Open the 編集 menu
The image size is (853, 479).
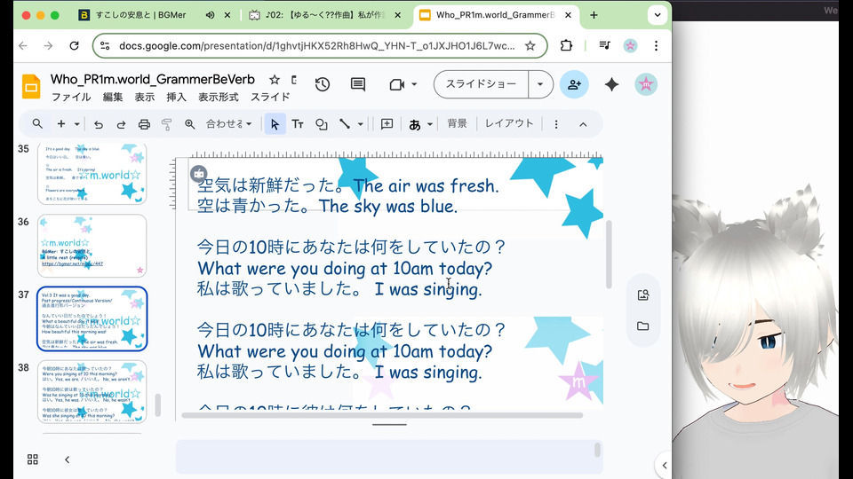113,97
